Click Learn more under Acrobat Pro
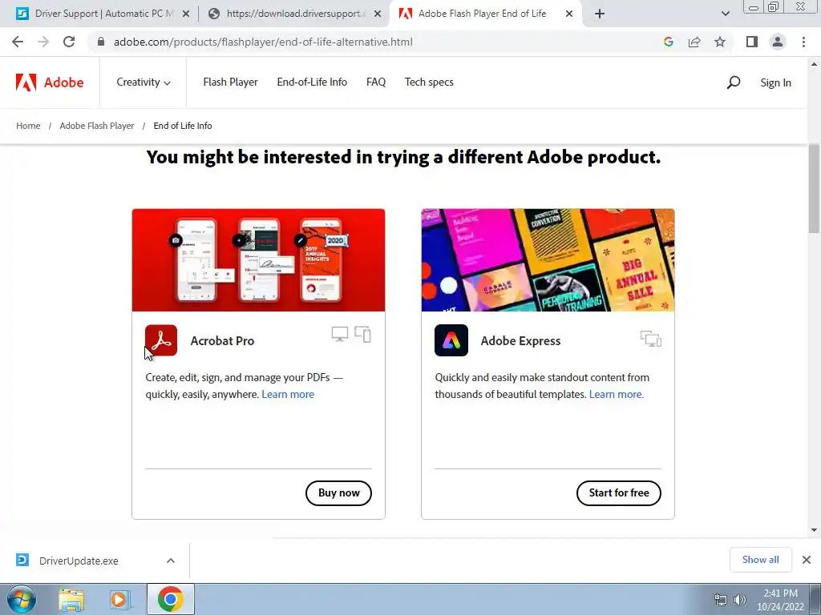 pyautogui.click(x=288, y=394)
